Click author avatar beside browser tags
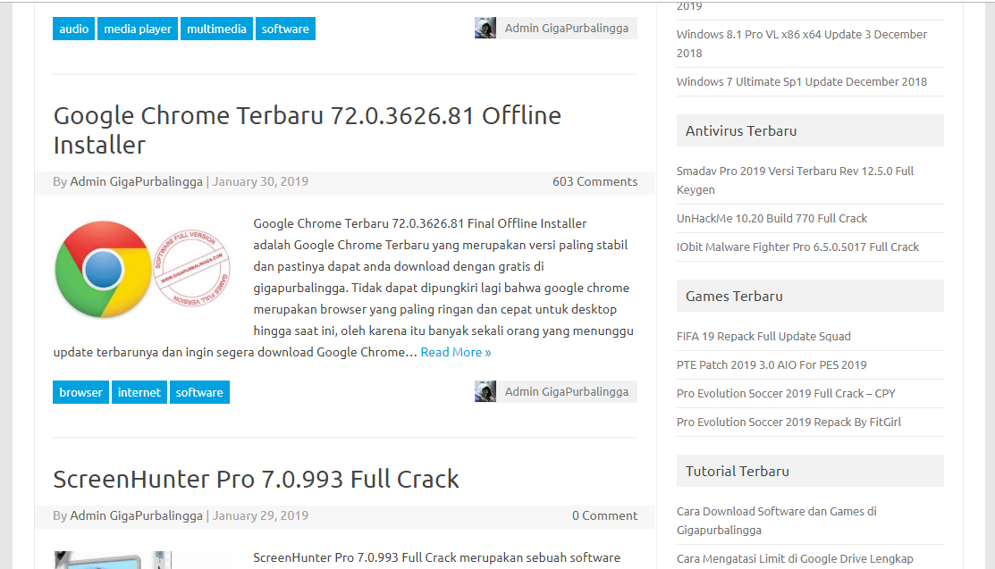Image resolution: width=995 pixels, height=569 pixels. click(485, 391)
